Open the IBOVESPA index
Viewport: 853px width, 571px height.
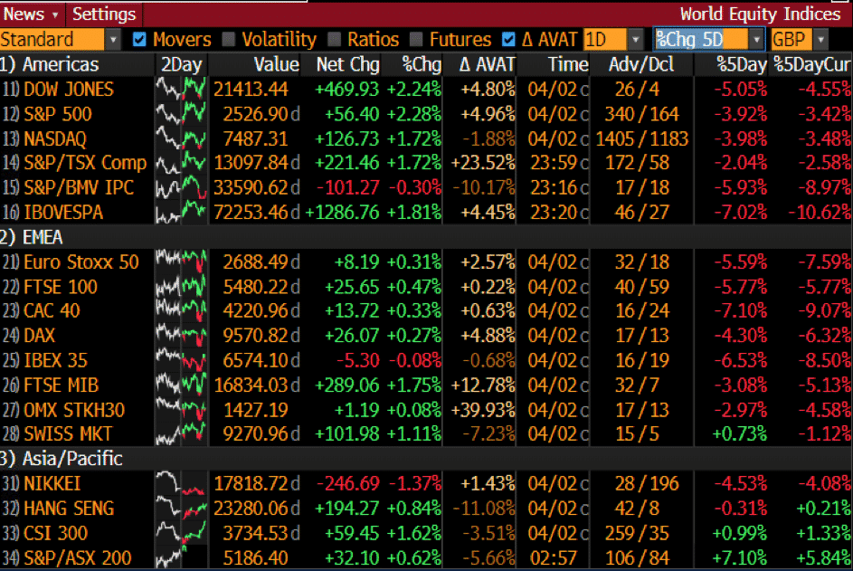[63, 213]
